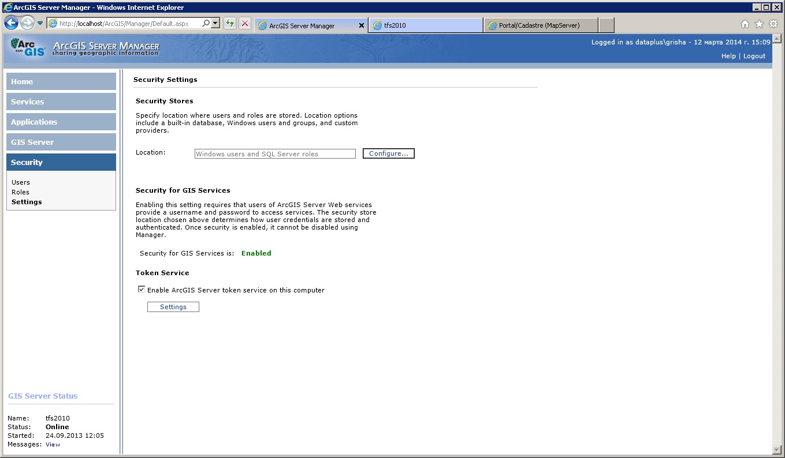Open the Home menu section
785x458 pixels.
61,81
